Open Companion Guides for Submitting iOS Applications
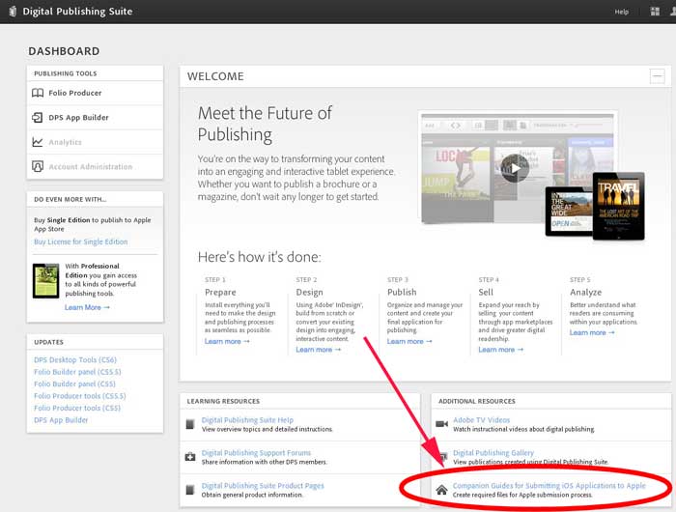Screen dimensions: 676x512 (549, 486)
